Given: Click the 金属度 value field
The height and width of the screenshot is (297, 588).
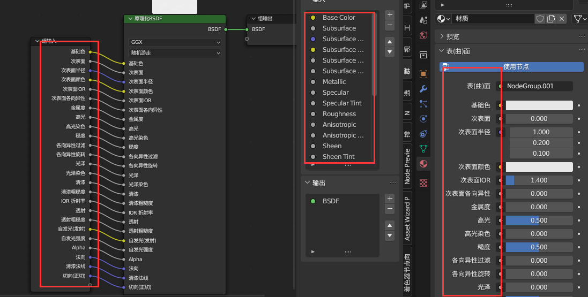Looking at the screenshot, I should 539,207.
